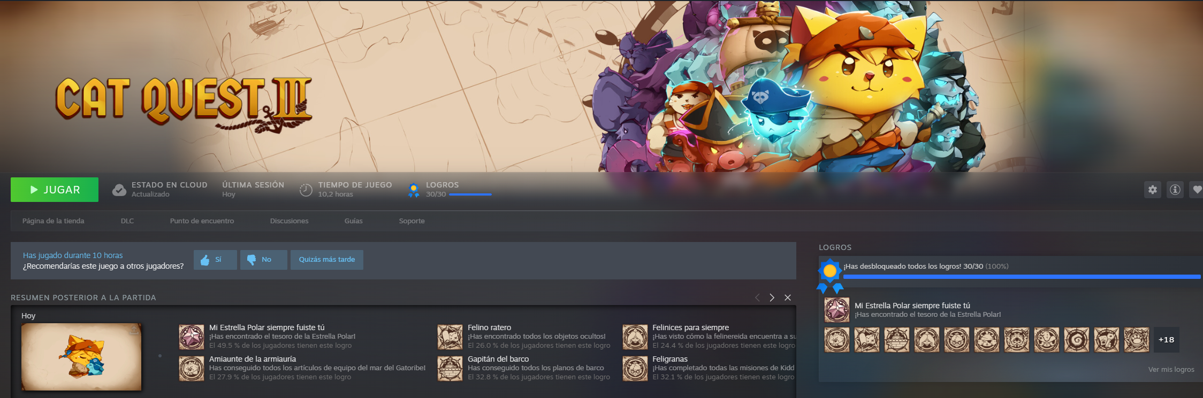Click the spiral achievement icon in LOGROS panel row
Image resolution: width=1203 pixels, height=398 pixels.
pos(1077,340)
